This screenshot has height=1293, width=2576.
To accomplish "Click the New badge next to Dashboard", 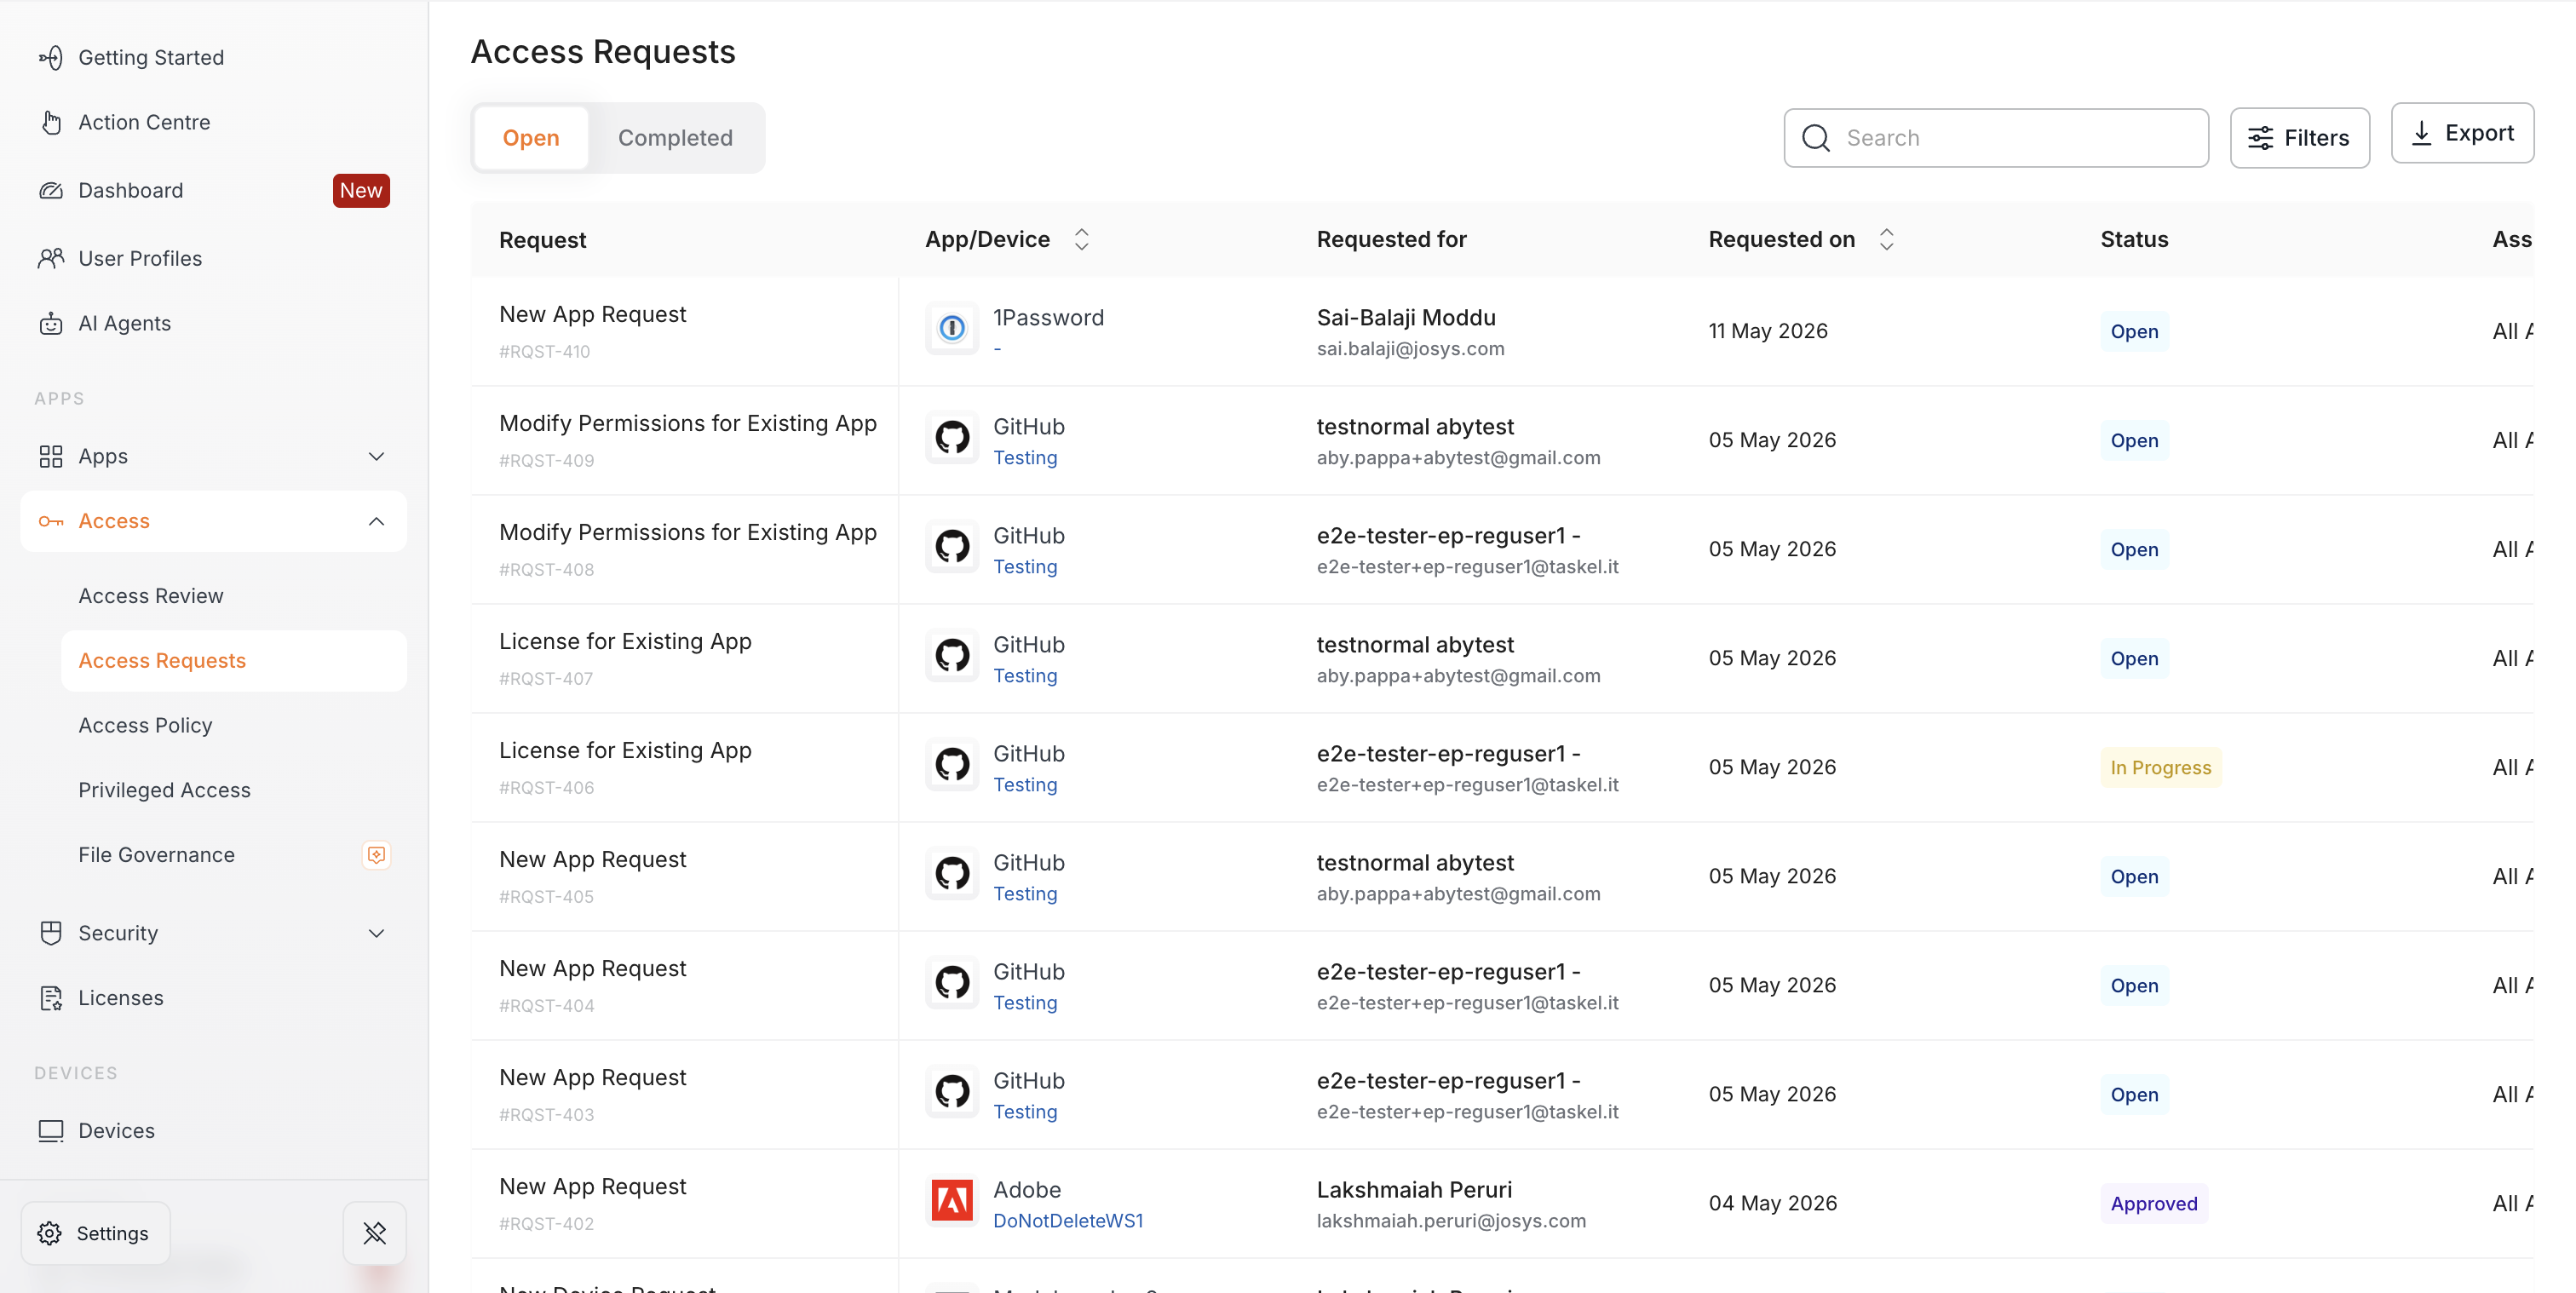I will point(361,190).
